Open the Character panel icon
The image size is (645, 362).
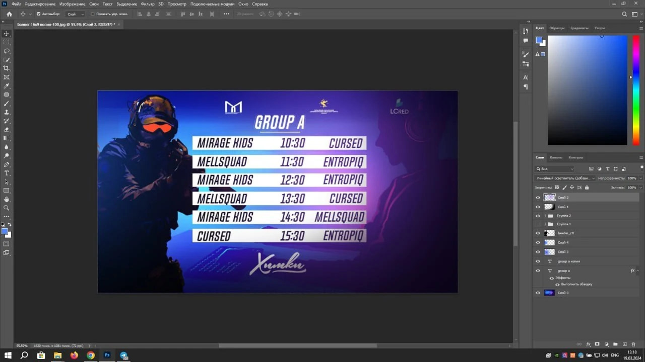526,77
